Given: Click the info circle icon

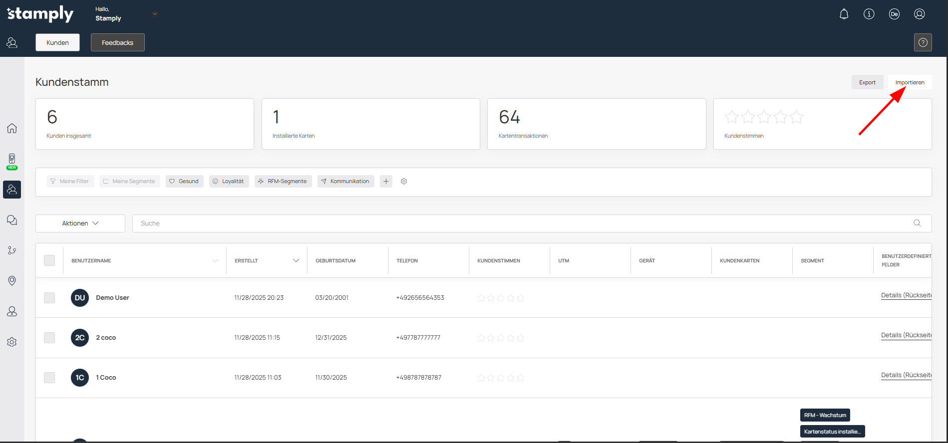Looking at the screenshot, I should coord(869,14).
